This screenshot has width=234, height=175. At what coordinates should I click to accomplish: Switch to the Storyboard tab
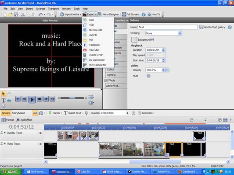(x=18, y=113)
